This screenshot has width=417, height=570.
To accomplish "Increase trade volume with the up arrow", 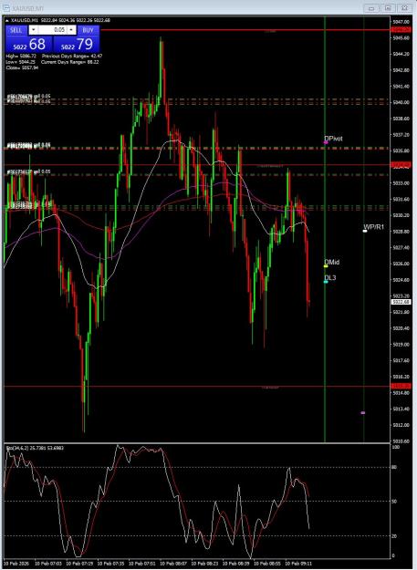I will (71, 30).
